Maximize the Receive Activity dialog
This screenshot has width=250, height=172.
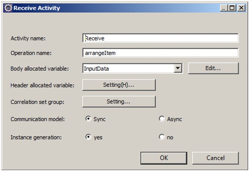(x=232, y=8)
